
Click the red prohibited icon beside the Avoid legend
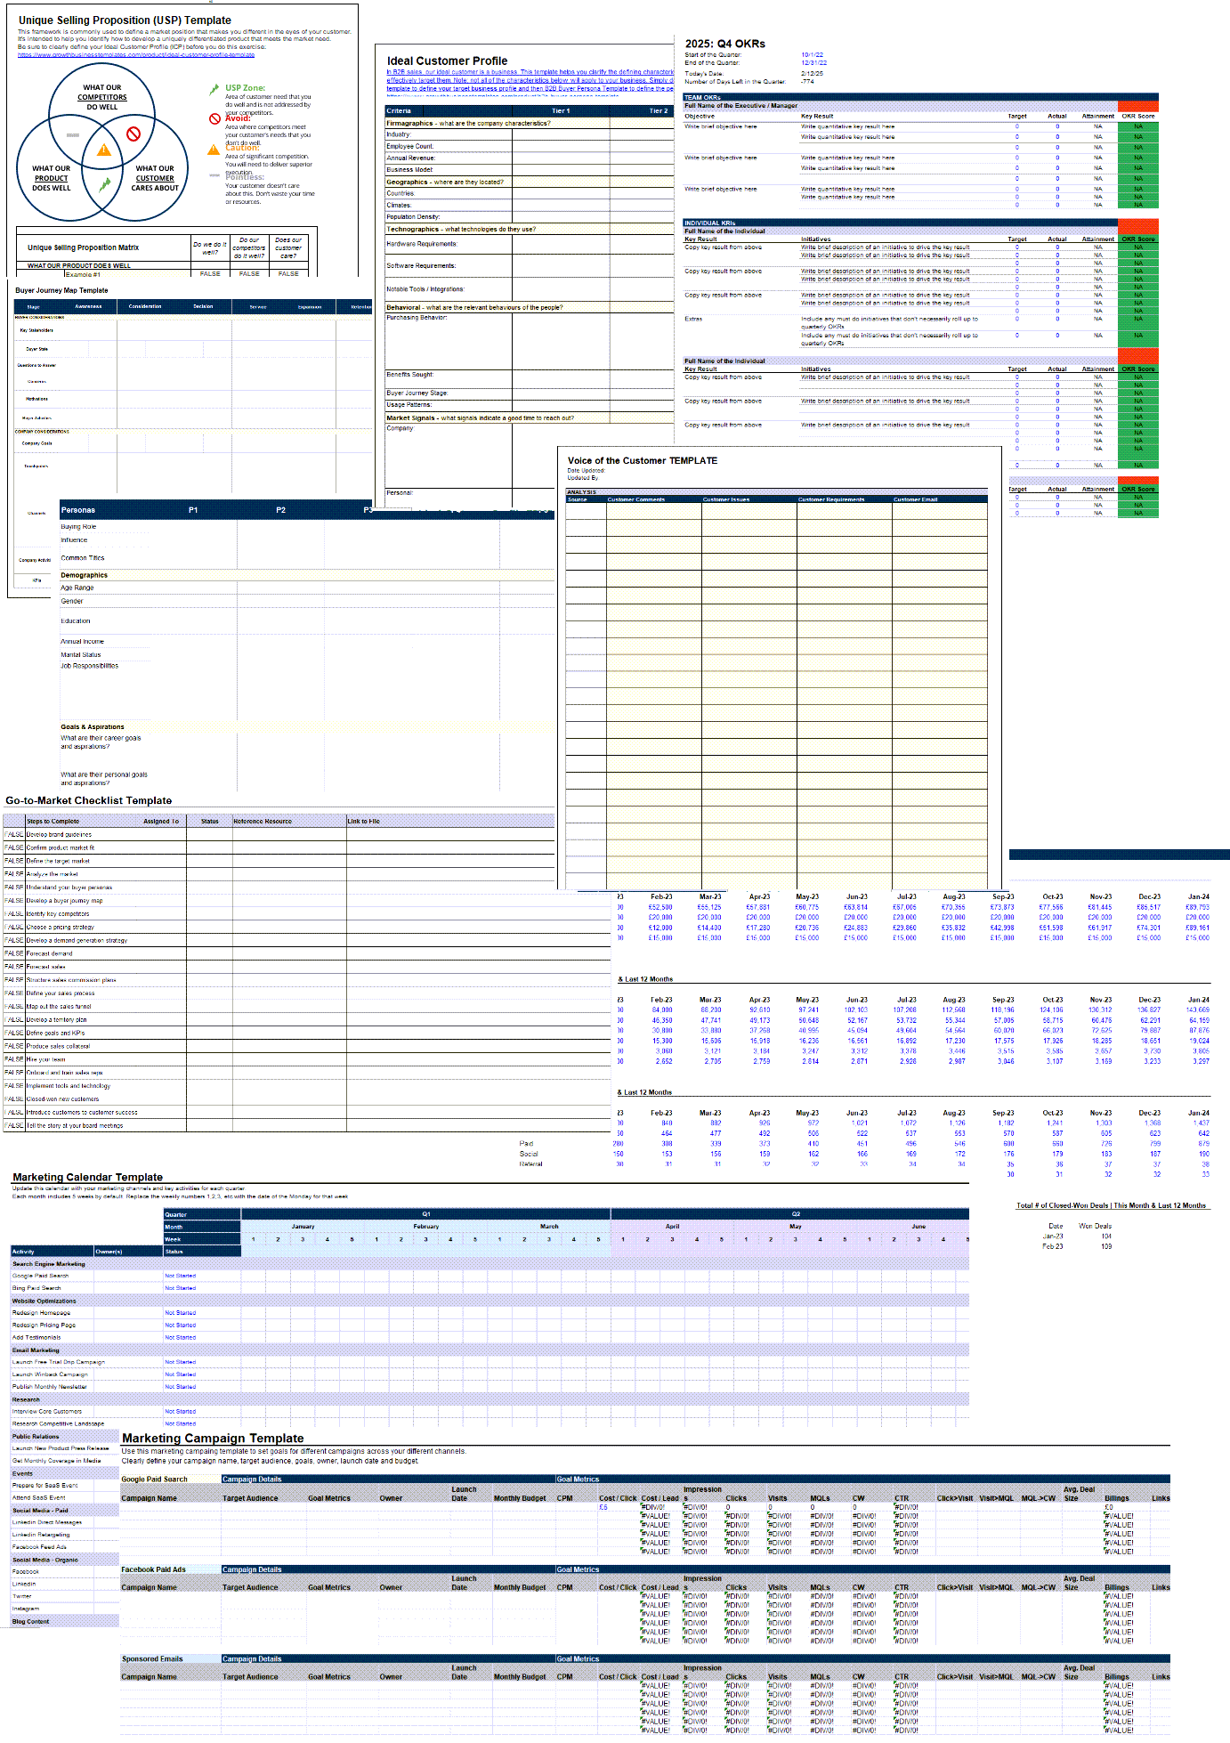click(214, 118)
